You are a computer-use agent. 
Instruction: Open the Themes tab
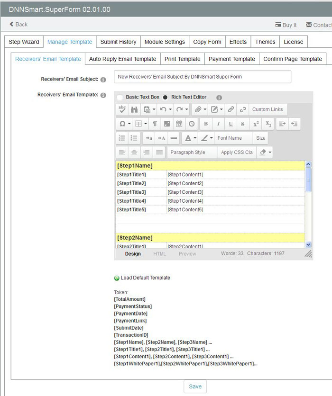click(x=265, y=42)
